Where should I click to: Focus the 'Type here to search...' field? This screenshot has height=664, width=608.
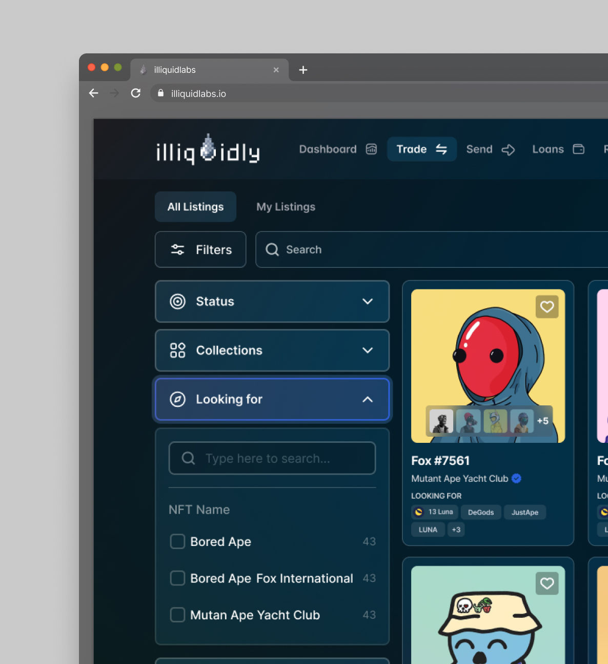coord(272,458)
